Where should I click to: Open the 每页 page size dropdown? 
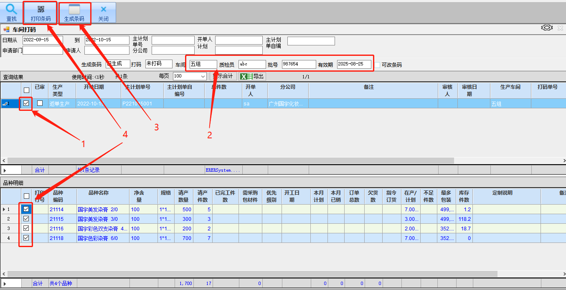(x=203, y=76)
